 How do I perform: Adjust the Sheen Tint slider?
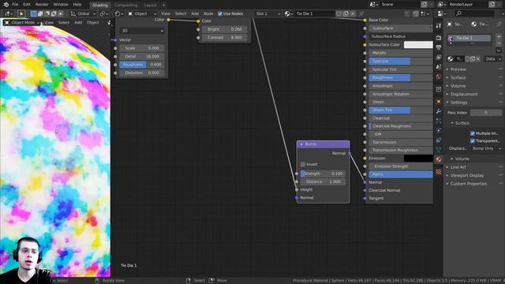pos(401,110)
